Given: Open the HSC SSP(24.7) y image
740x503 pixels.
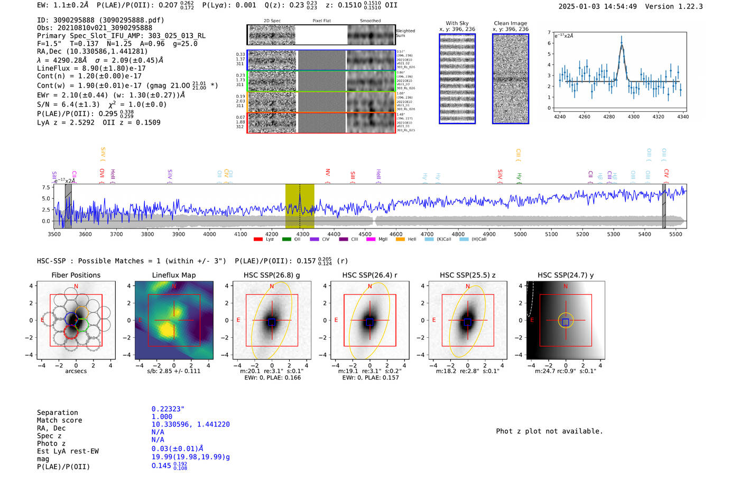Looking at the screenshot, I should pos(566,320).
